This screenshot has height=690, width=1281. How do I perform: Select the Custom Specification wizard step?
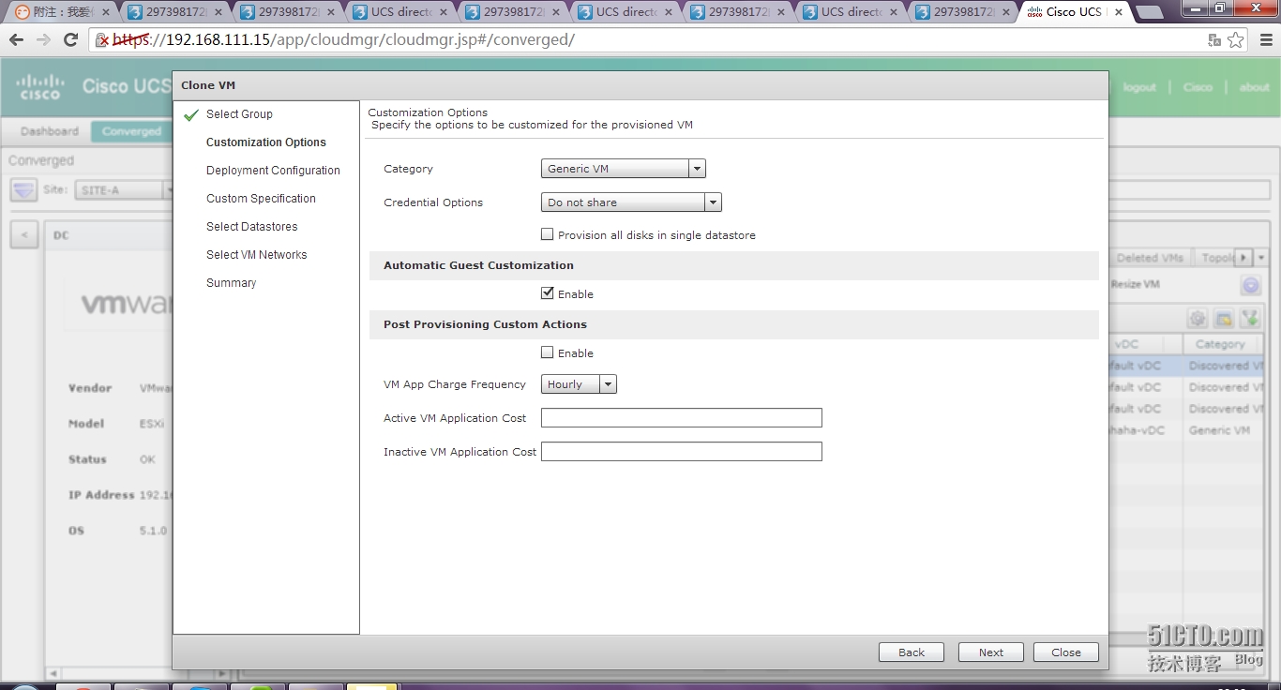[x=261, y=199]
